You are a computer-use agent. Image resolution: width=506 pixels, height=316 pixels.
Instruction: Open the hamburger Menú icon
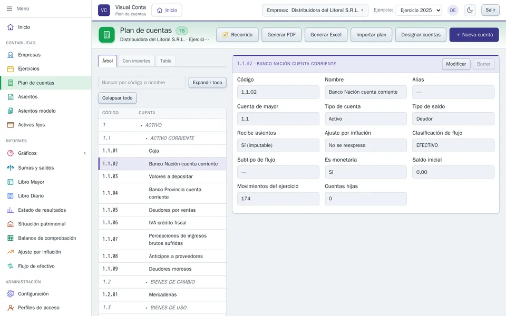[x=9, y=9]
